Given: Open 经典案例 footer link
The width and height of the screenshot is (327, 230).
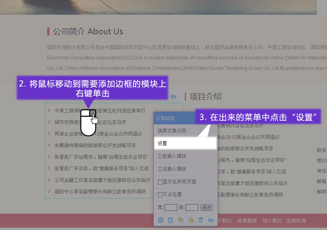Looking at the screenshot, I should tap(247, 220).
